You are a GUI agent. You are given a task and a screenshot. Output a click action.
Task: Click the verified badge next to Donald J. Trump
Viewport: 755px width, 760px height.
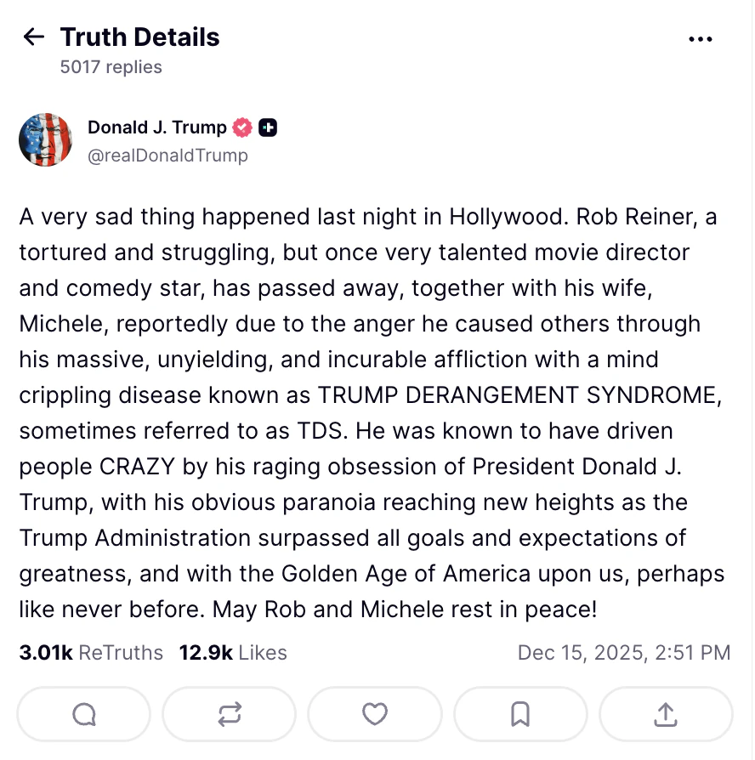pos(241,127)
